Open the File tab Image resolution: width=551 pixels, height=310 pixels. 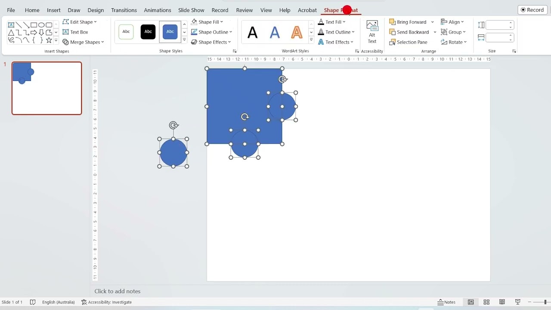pos(11,10)
